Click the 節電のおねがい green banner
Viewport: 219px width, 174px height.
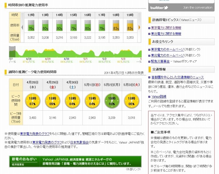(75, 161)
